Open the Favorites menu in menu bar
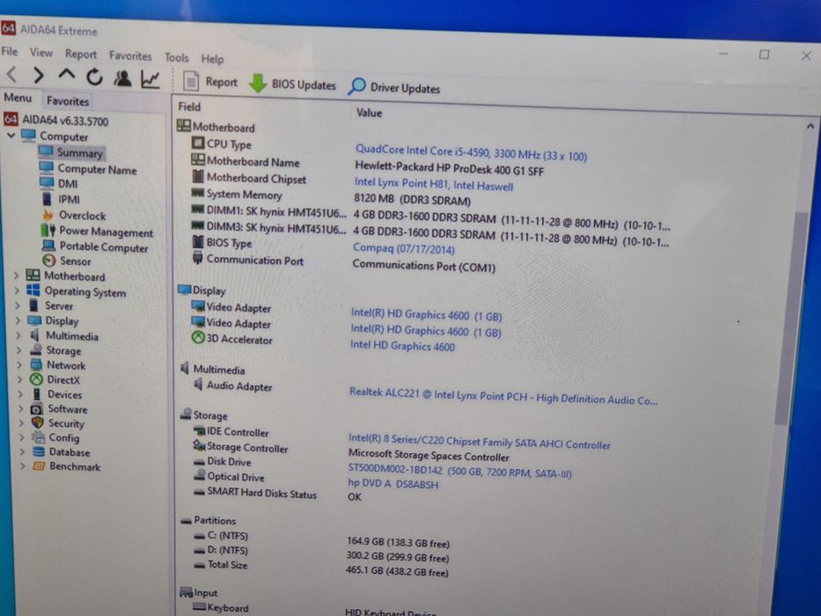The width and height of the screenshot is (821, 616). point(130,55)
